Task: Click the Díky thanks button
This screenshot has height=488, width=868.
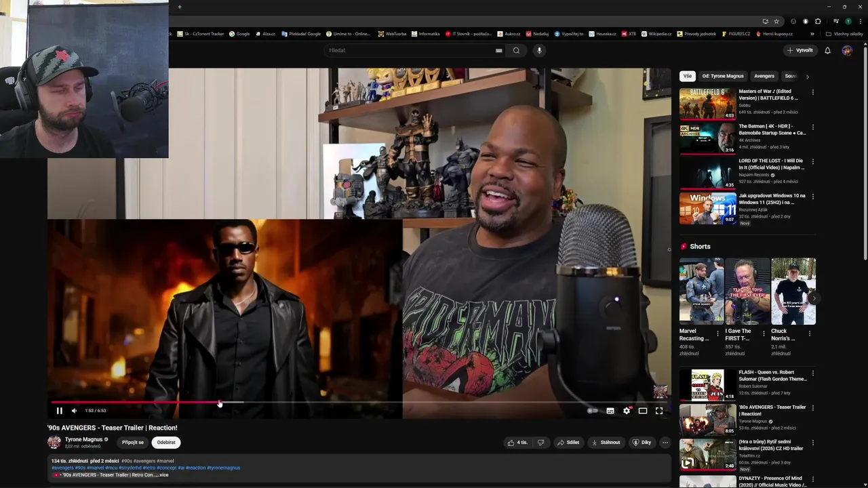Action: point(642,443)
